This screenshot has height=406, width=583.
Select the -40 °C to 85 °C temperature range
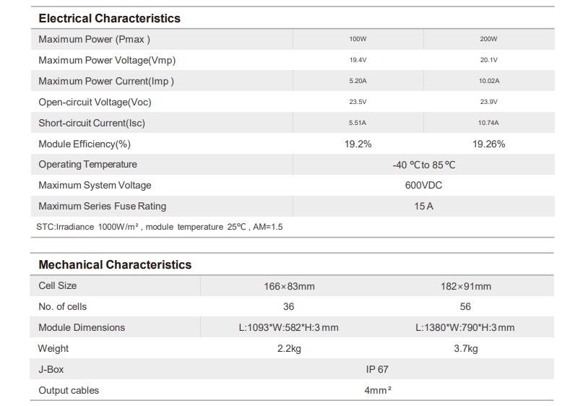[x=424, y=165]
